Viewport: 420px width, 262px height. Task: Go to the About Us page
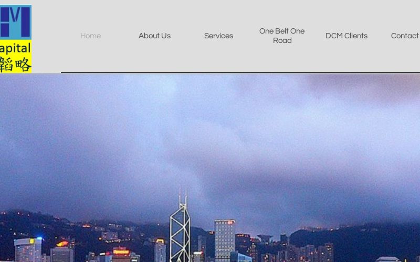155,36
